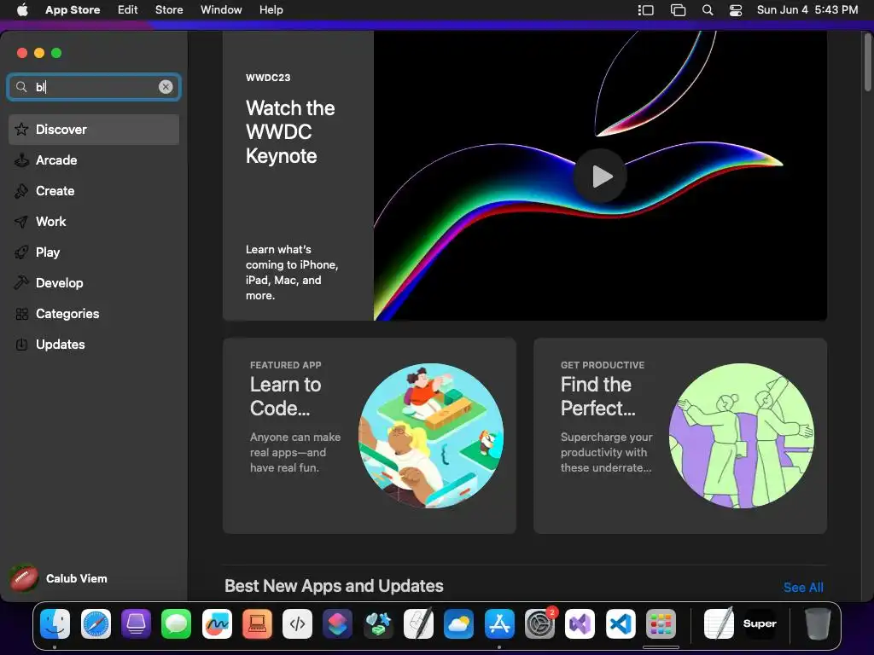Viewport: 874px width, 655px height.
Task: Click the window tiling icon in menu bar
Action: (678, 10)
